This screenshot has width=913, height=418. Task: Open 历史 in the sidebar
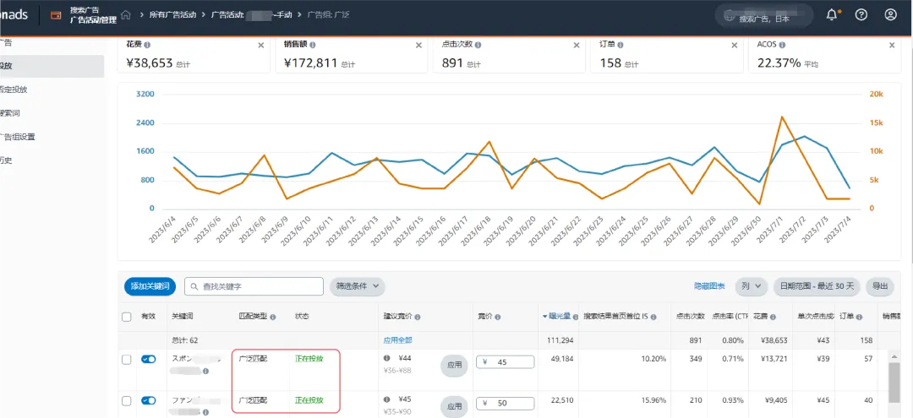[x=7, y=161]
